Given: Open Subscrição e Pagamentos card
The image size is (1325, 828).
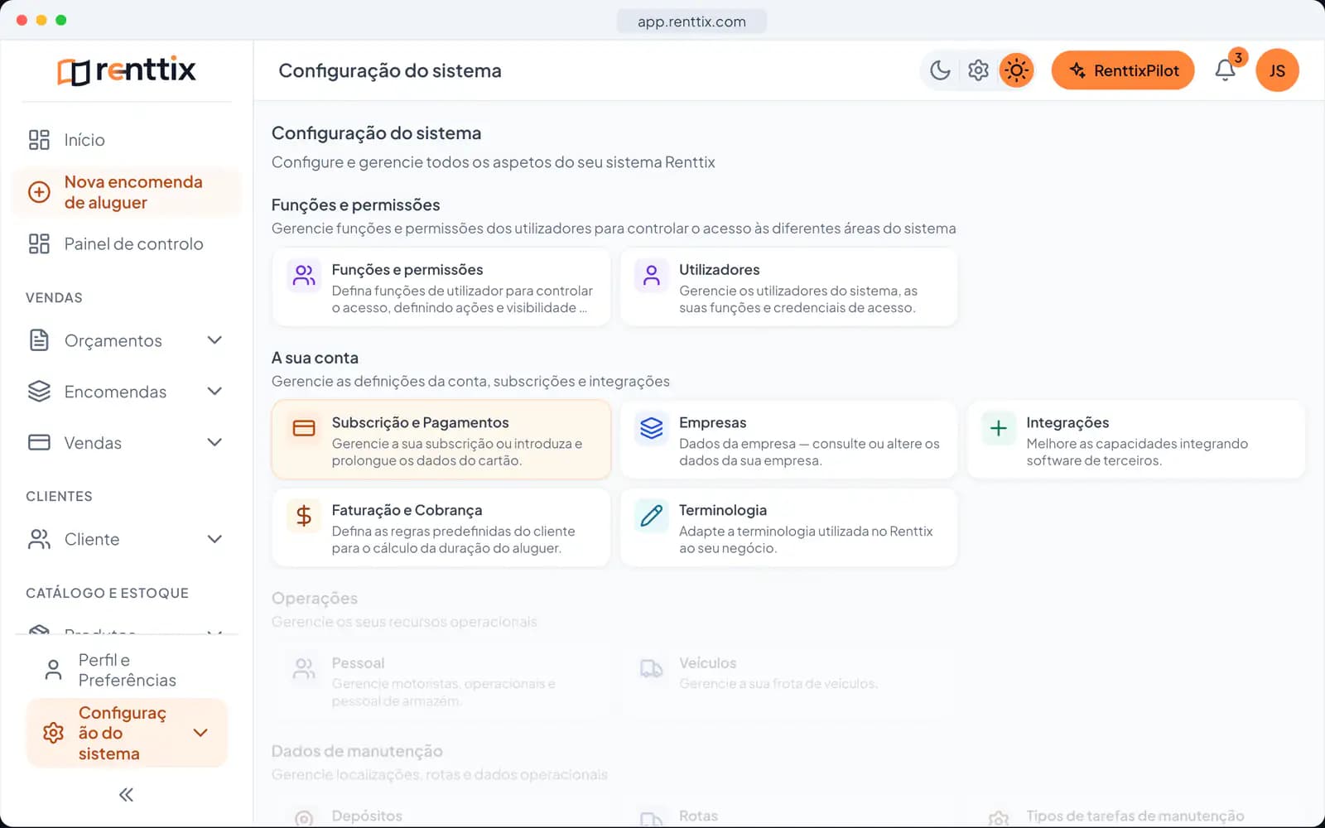Looking at the screenshot, I should click(441, 440).
